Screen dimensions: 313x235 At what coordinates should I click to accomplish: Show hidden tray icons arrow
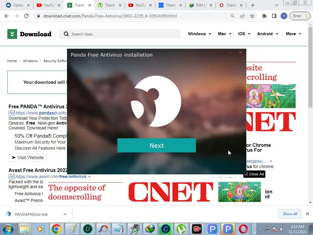pos(260,229)
